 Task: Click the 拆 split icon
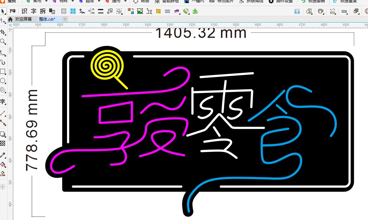[x=43, y=11]
